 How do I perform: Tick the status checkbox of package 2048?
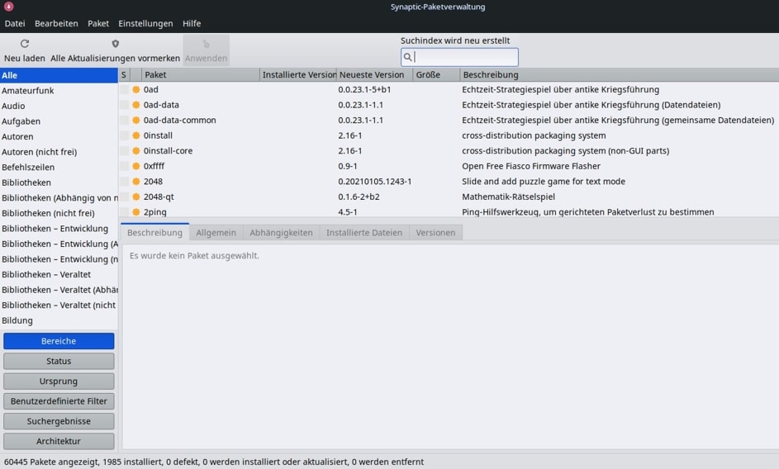pyautogui.click(x=125, y=182)
